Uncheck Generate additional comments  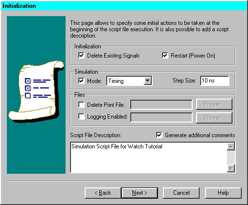tap(159, 135)
